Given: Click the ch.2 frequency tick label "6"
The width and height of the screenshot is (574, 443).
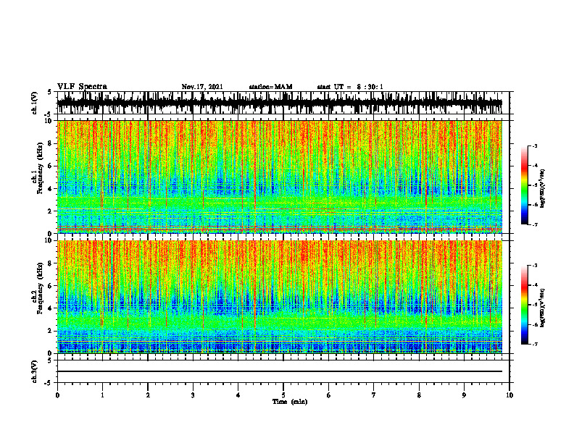Looking at the screenshot, I should 51,286.
